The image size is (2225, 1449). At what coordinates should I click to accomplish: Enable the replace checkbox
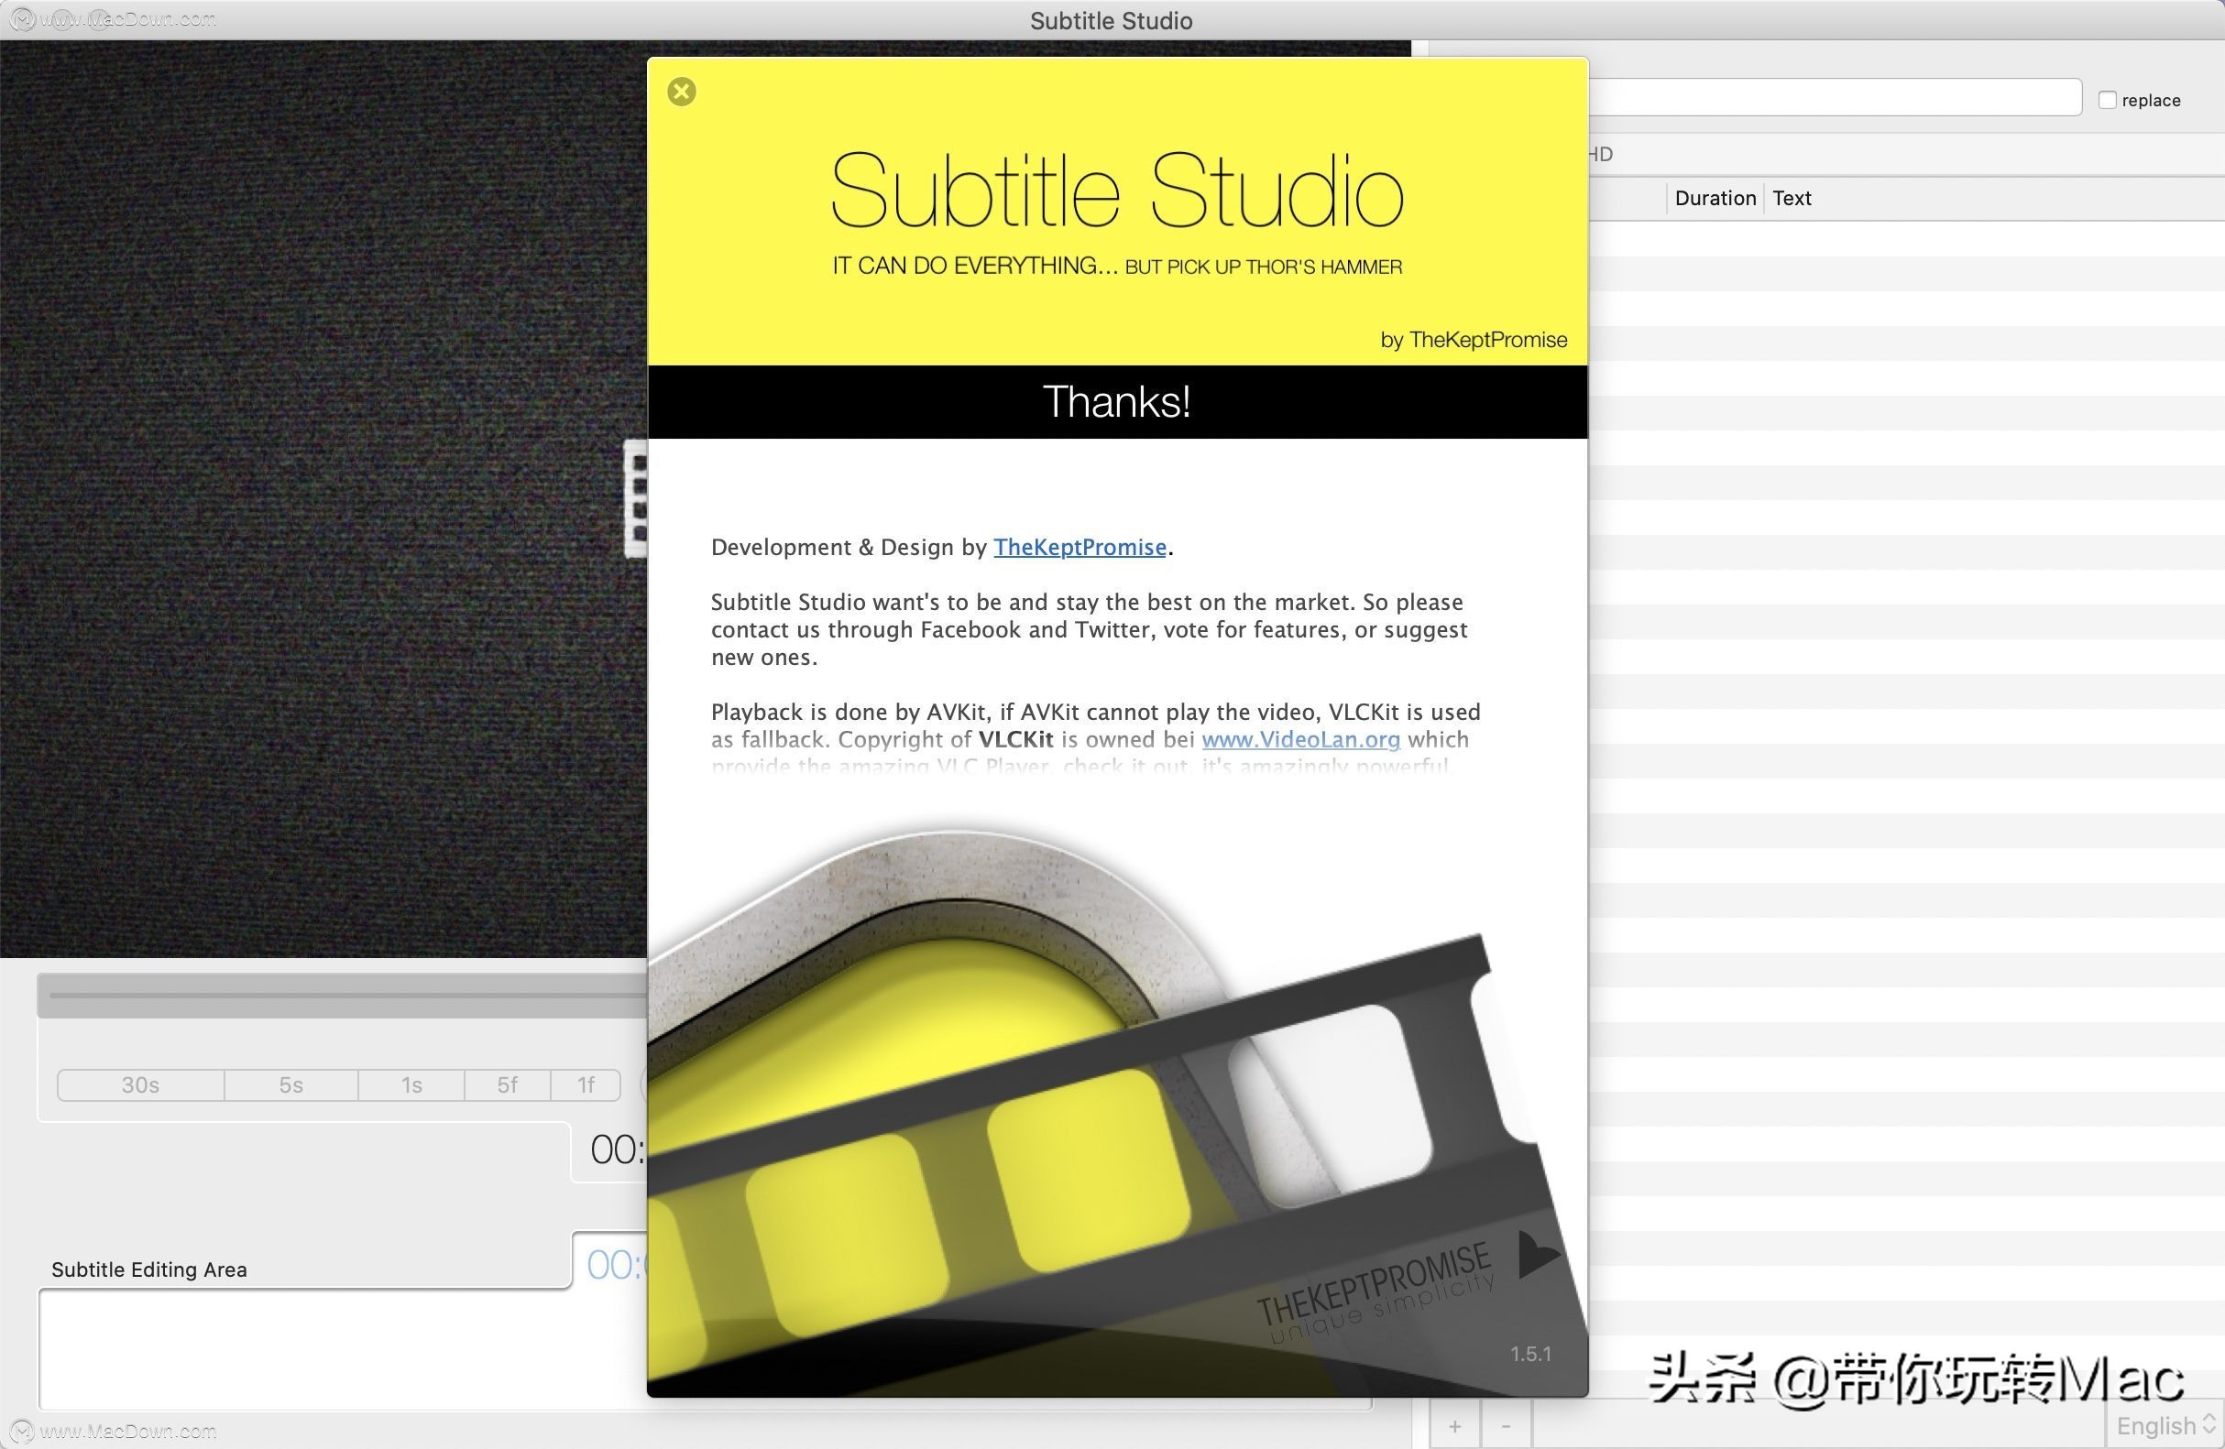(x=2107, y=100)
